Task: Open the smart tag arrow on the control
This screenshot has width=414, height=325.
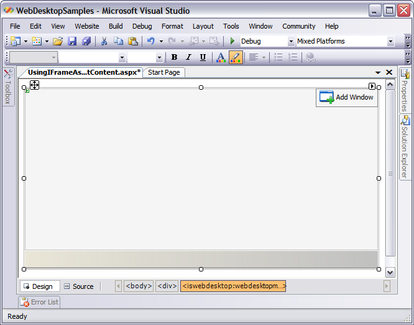Action: tap(372, 86)
